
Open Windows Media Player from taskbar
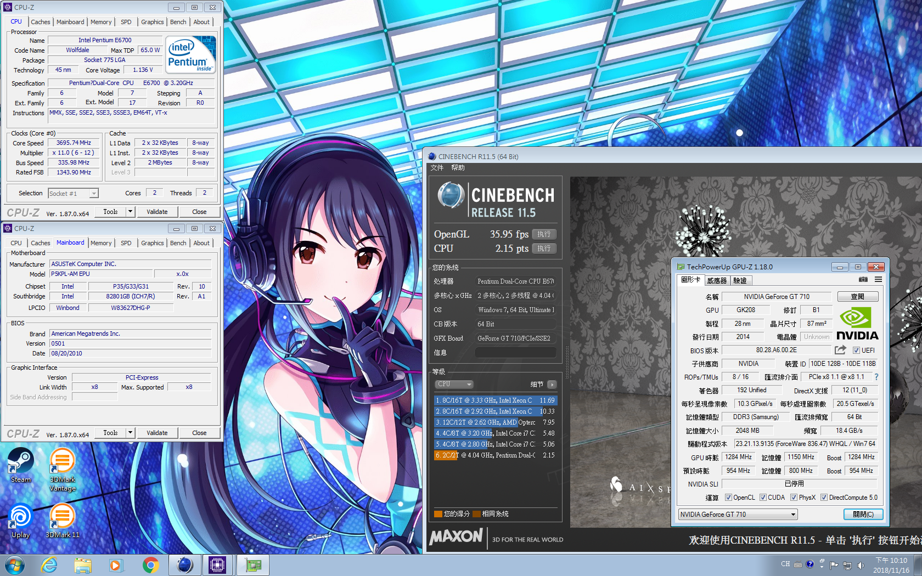pos(116,565)
